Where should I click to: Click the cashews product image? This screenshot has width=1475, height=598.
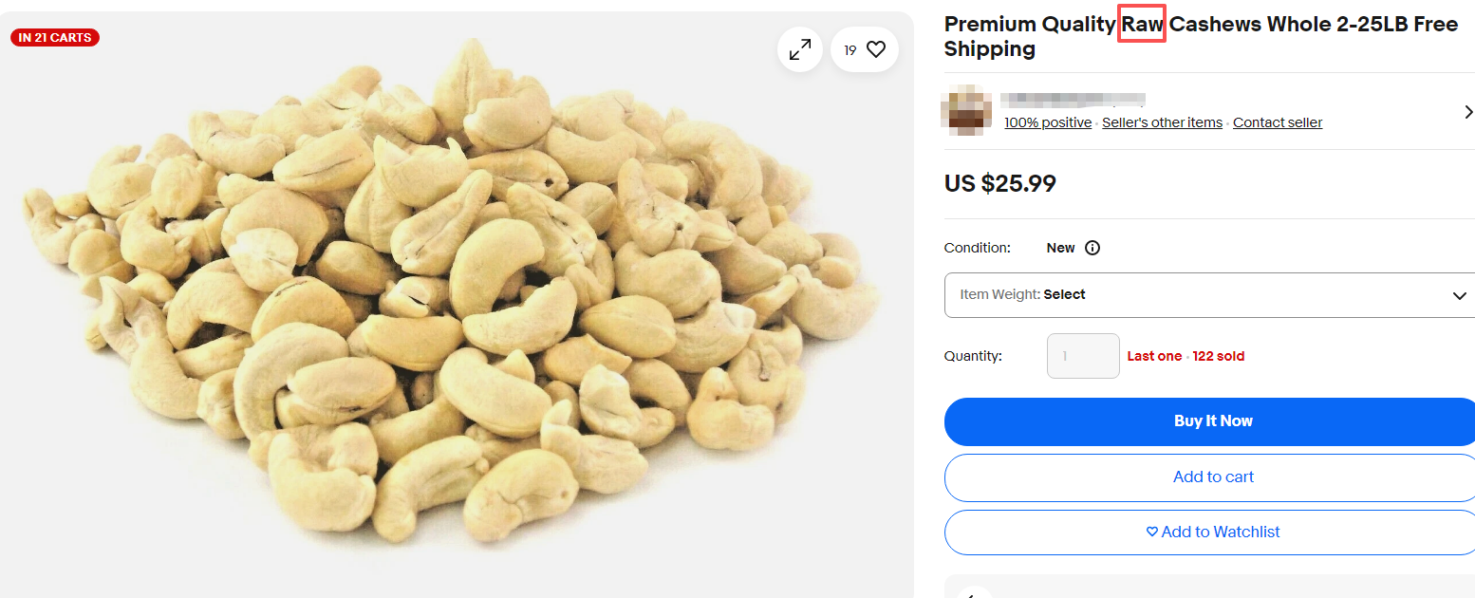[456, 304]
